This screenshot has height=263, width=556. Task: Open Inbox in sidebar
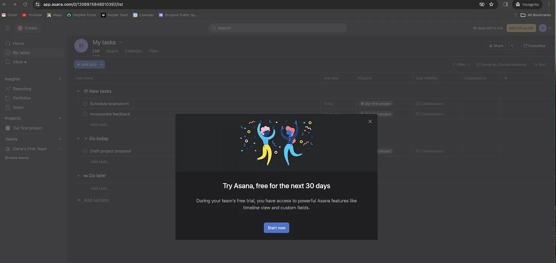click(x=18, y=62)
